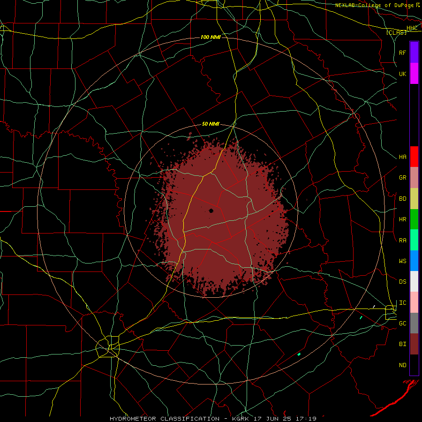This screenshot has height=422, width=422.
Task: Click the "KGRK" radar site identifier
Action: click(241, 419)
